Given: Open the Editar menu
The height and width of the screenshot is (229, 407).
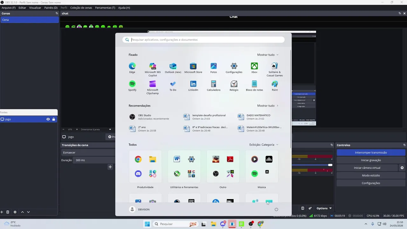Looking at the screenshot, I should [x=22, y=8].
